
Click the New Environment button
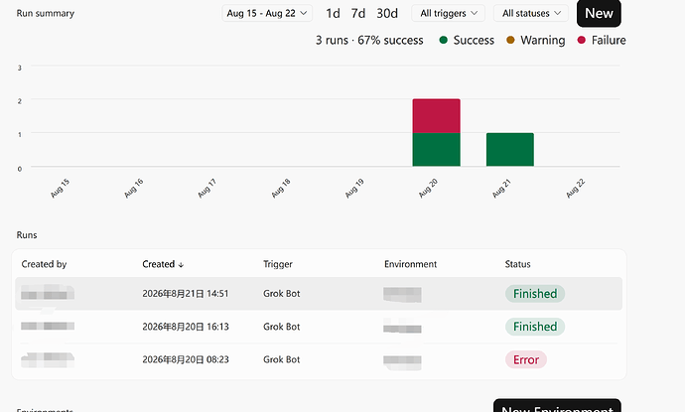[557, 406]
